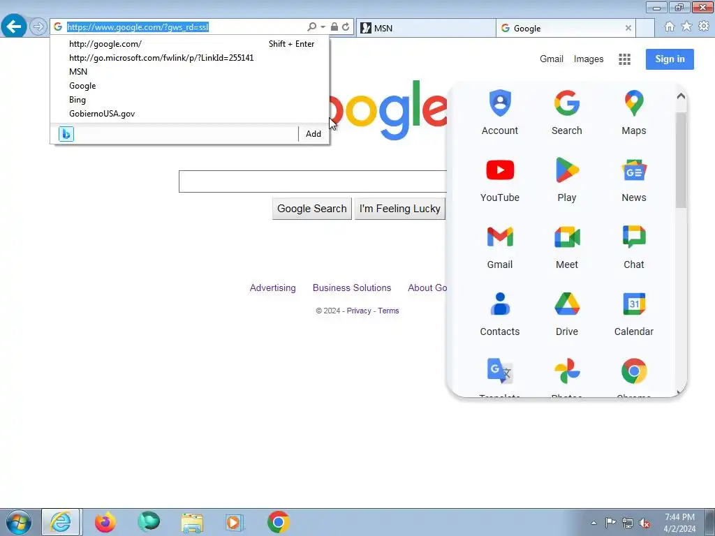Open the Business Solutions link
Screen dimensions: 715x536
click(x=352, y=288)
